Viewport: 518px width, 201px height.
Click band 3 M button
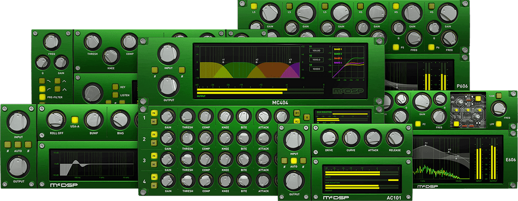coord(154,164)
